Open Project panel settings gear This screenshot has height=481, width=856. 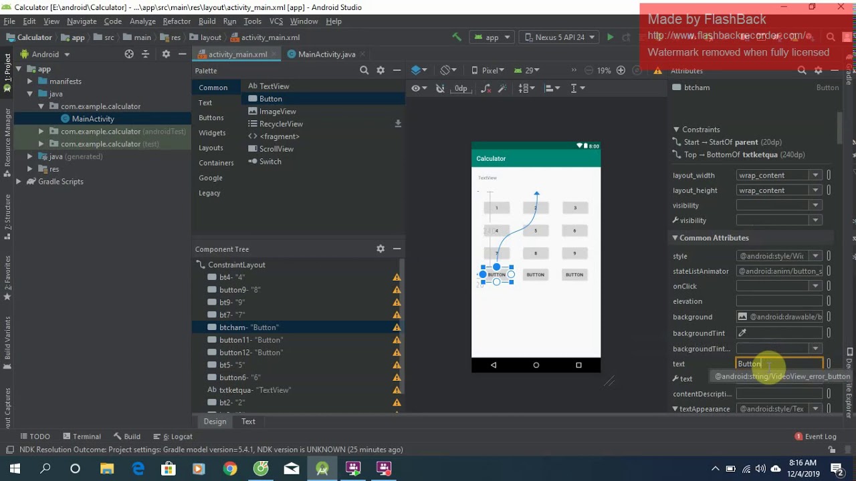(x=166, y=54)
